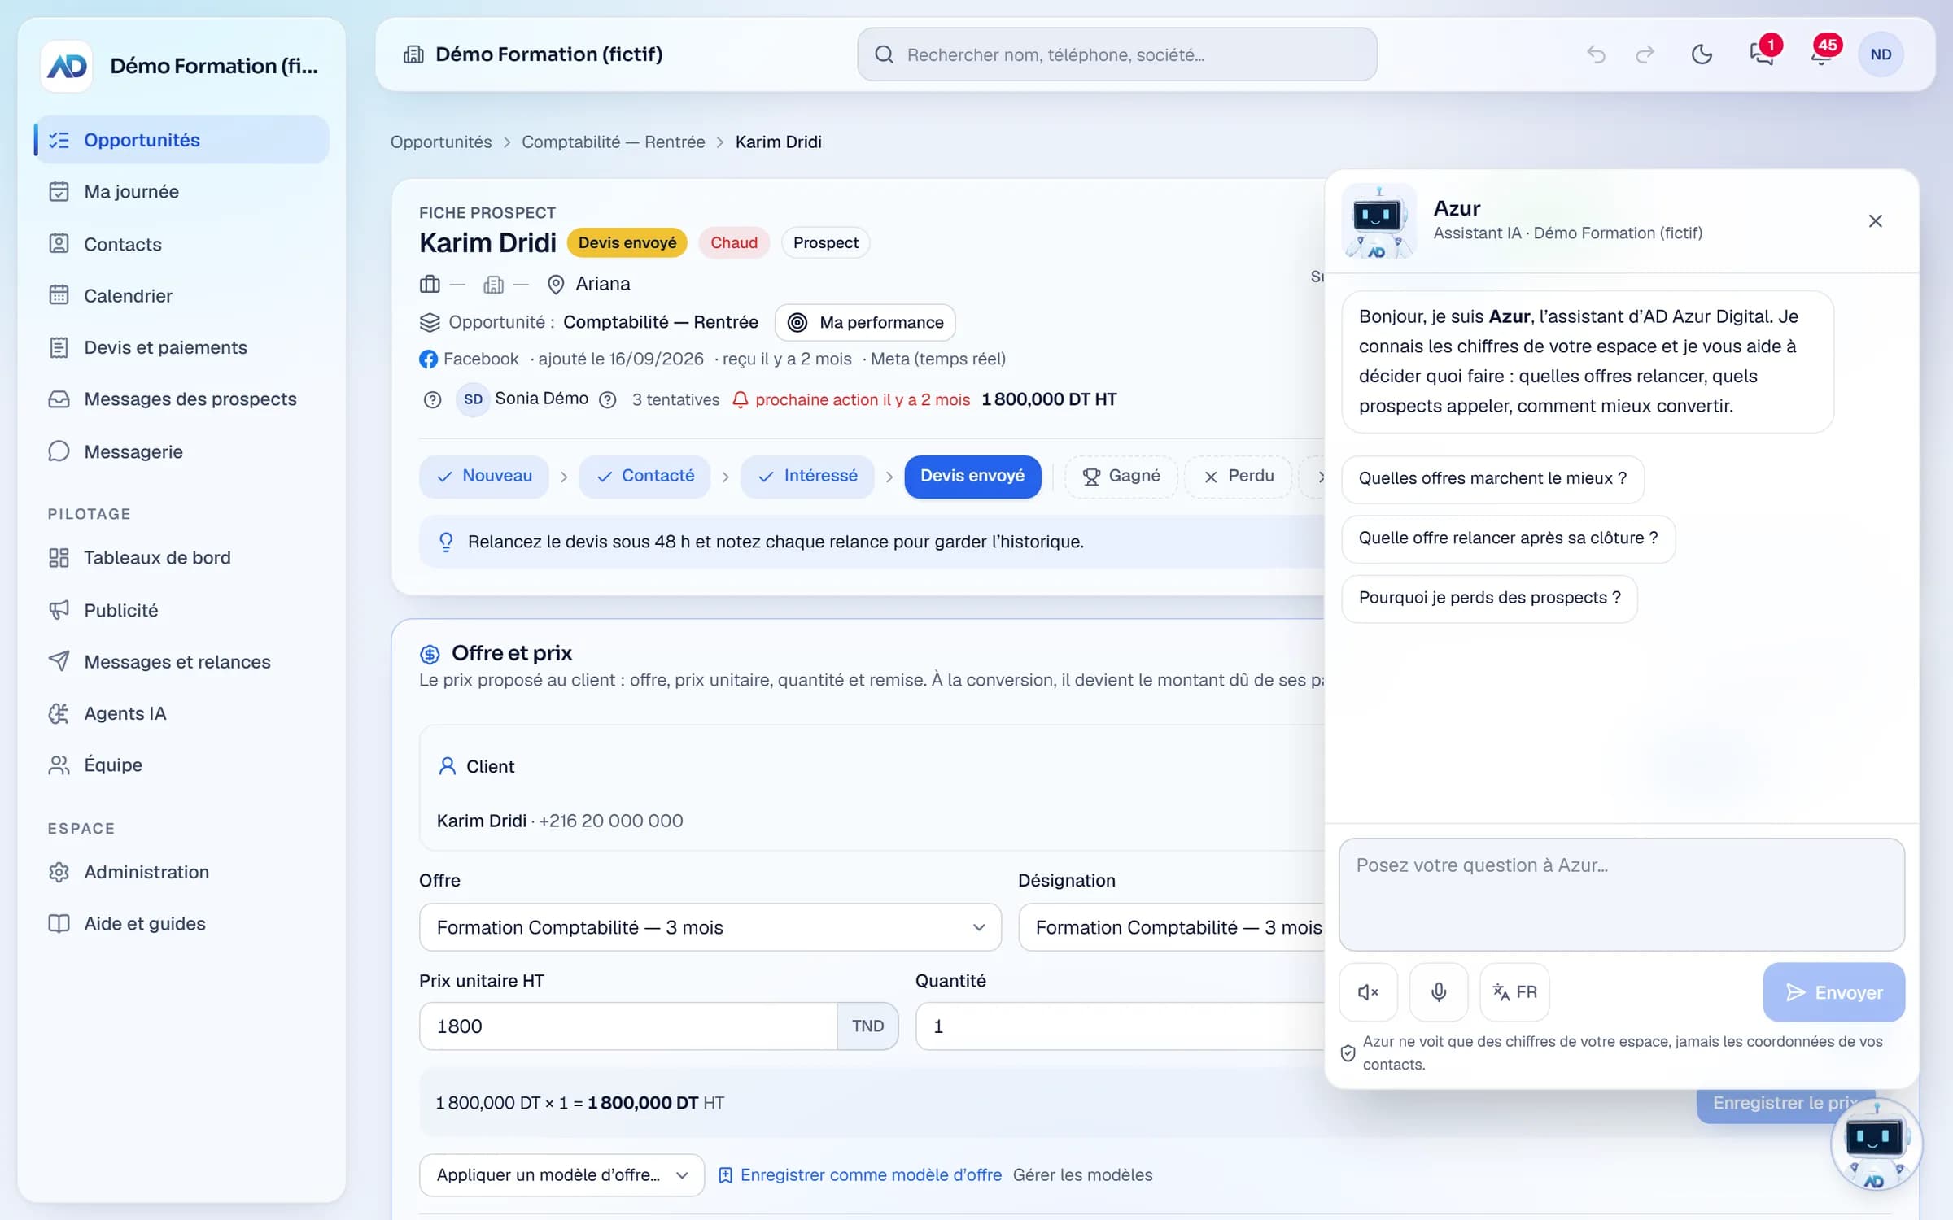The width and height of the screenshot is (1953, 1220).
Task: Open Ma performance button
Action: [x=865, y=322]
